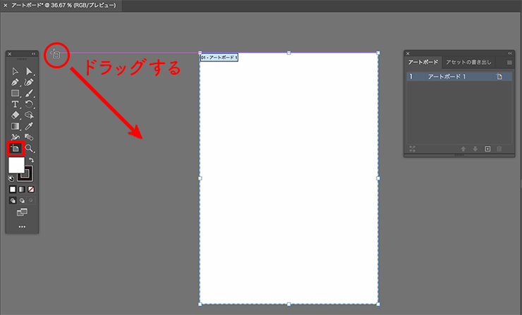Select the Direct Selection tool
The image size is (522, 315).
(29, 71)
